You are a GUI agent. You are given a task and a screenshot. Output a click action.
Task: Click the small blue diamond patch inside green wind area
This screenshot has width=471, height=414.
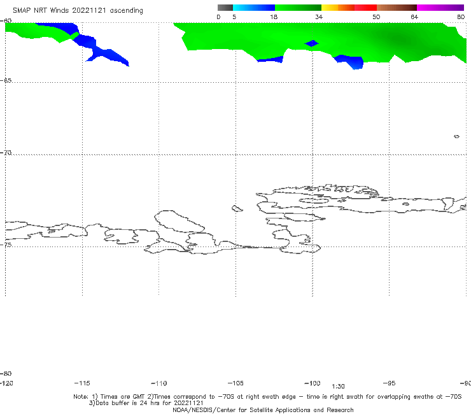click(x=311, y=43)
